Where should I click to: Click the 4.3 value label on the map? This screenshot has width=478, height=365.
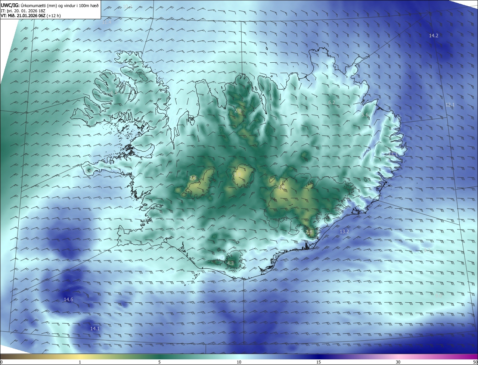coord(230,263)
